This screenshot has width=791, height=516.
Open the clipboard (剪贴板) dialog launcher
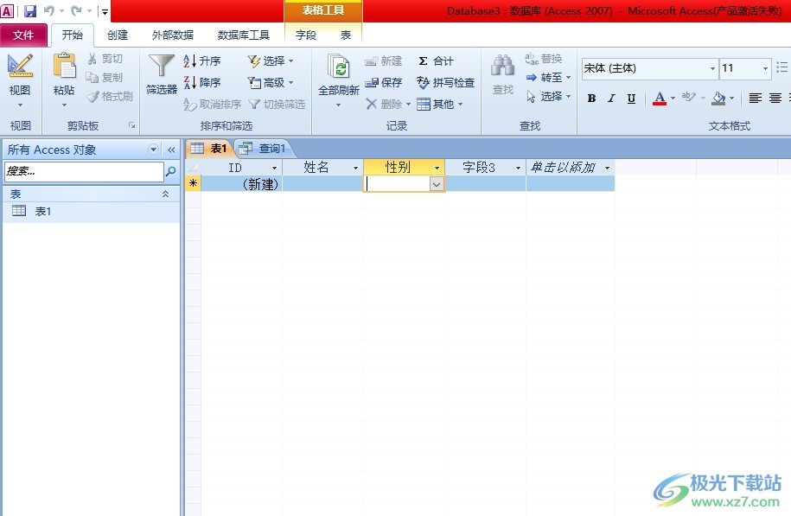[x=131, y=125]
